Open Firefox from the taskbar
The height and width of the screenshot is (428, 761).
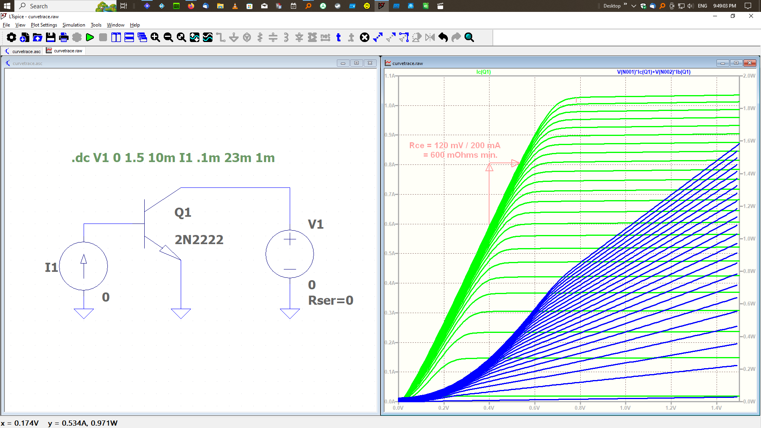tap(191, 6)
